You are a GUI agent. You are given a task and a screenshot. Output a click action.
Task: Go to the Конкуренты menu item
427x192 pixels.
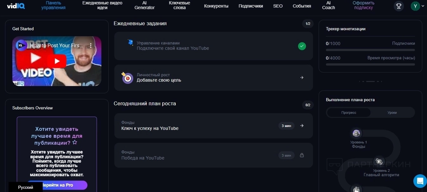pyautogui.click(x=216, y=6)
